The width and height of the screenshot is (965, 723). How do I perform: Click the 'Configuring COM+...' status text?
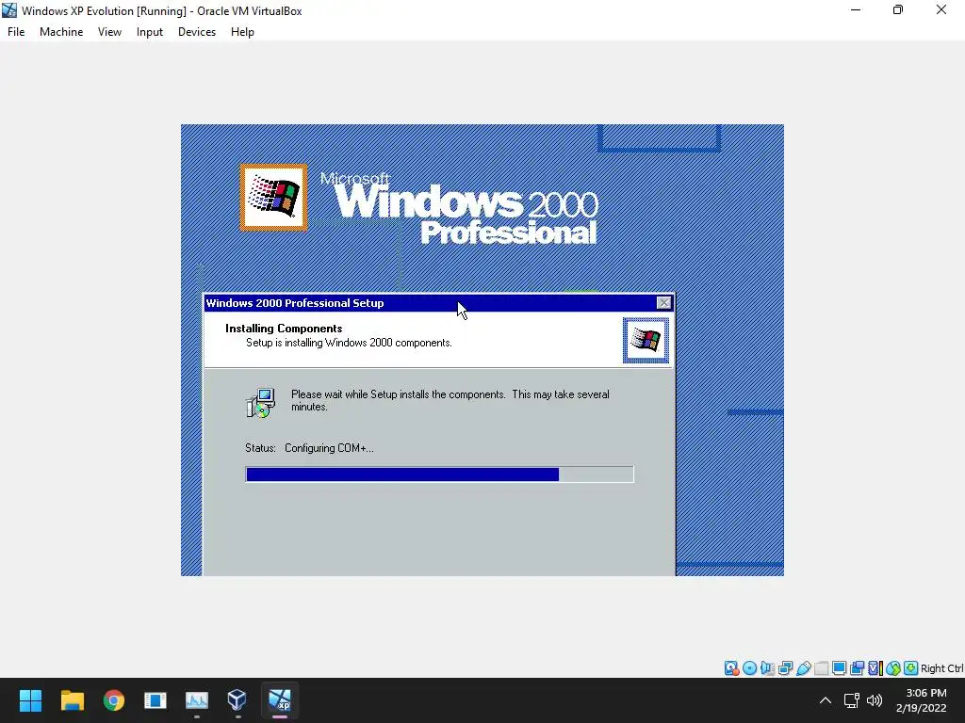(x=329, y=448)
